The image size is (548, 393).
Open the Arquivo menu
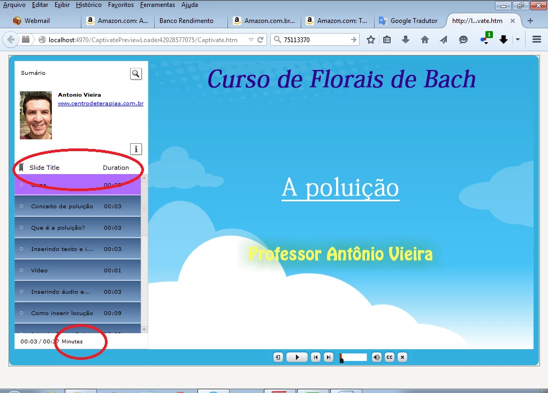[x=14, y=5]
